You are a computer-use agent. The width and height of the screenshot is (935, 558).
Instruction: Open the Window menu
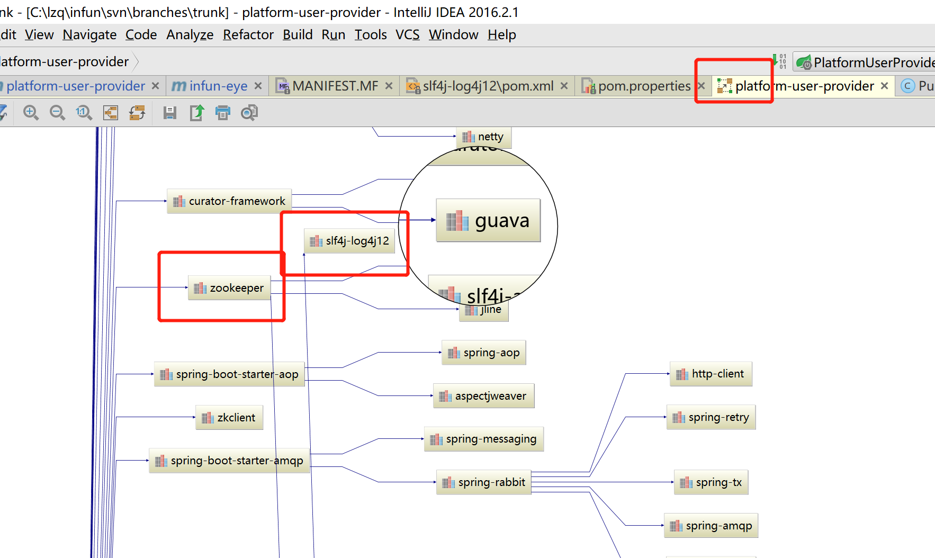coord(453,35)
